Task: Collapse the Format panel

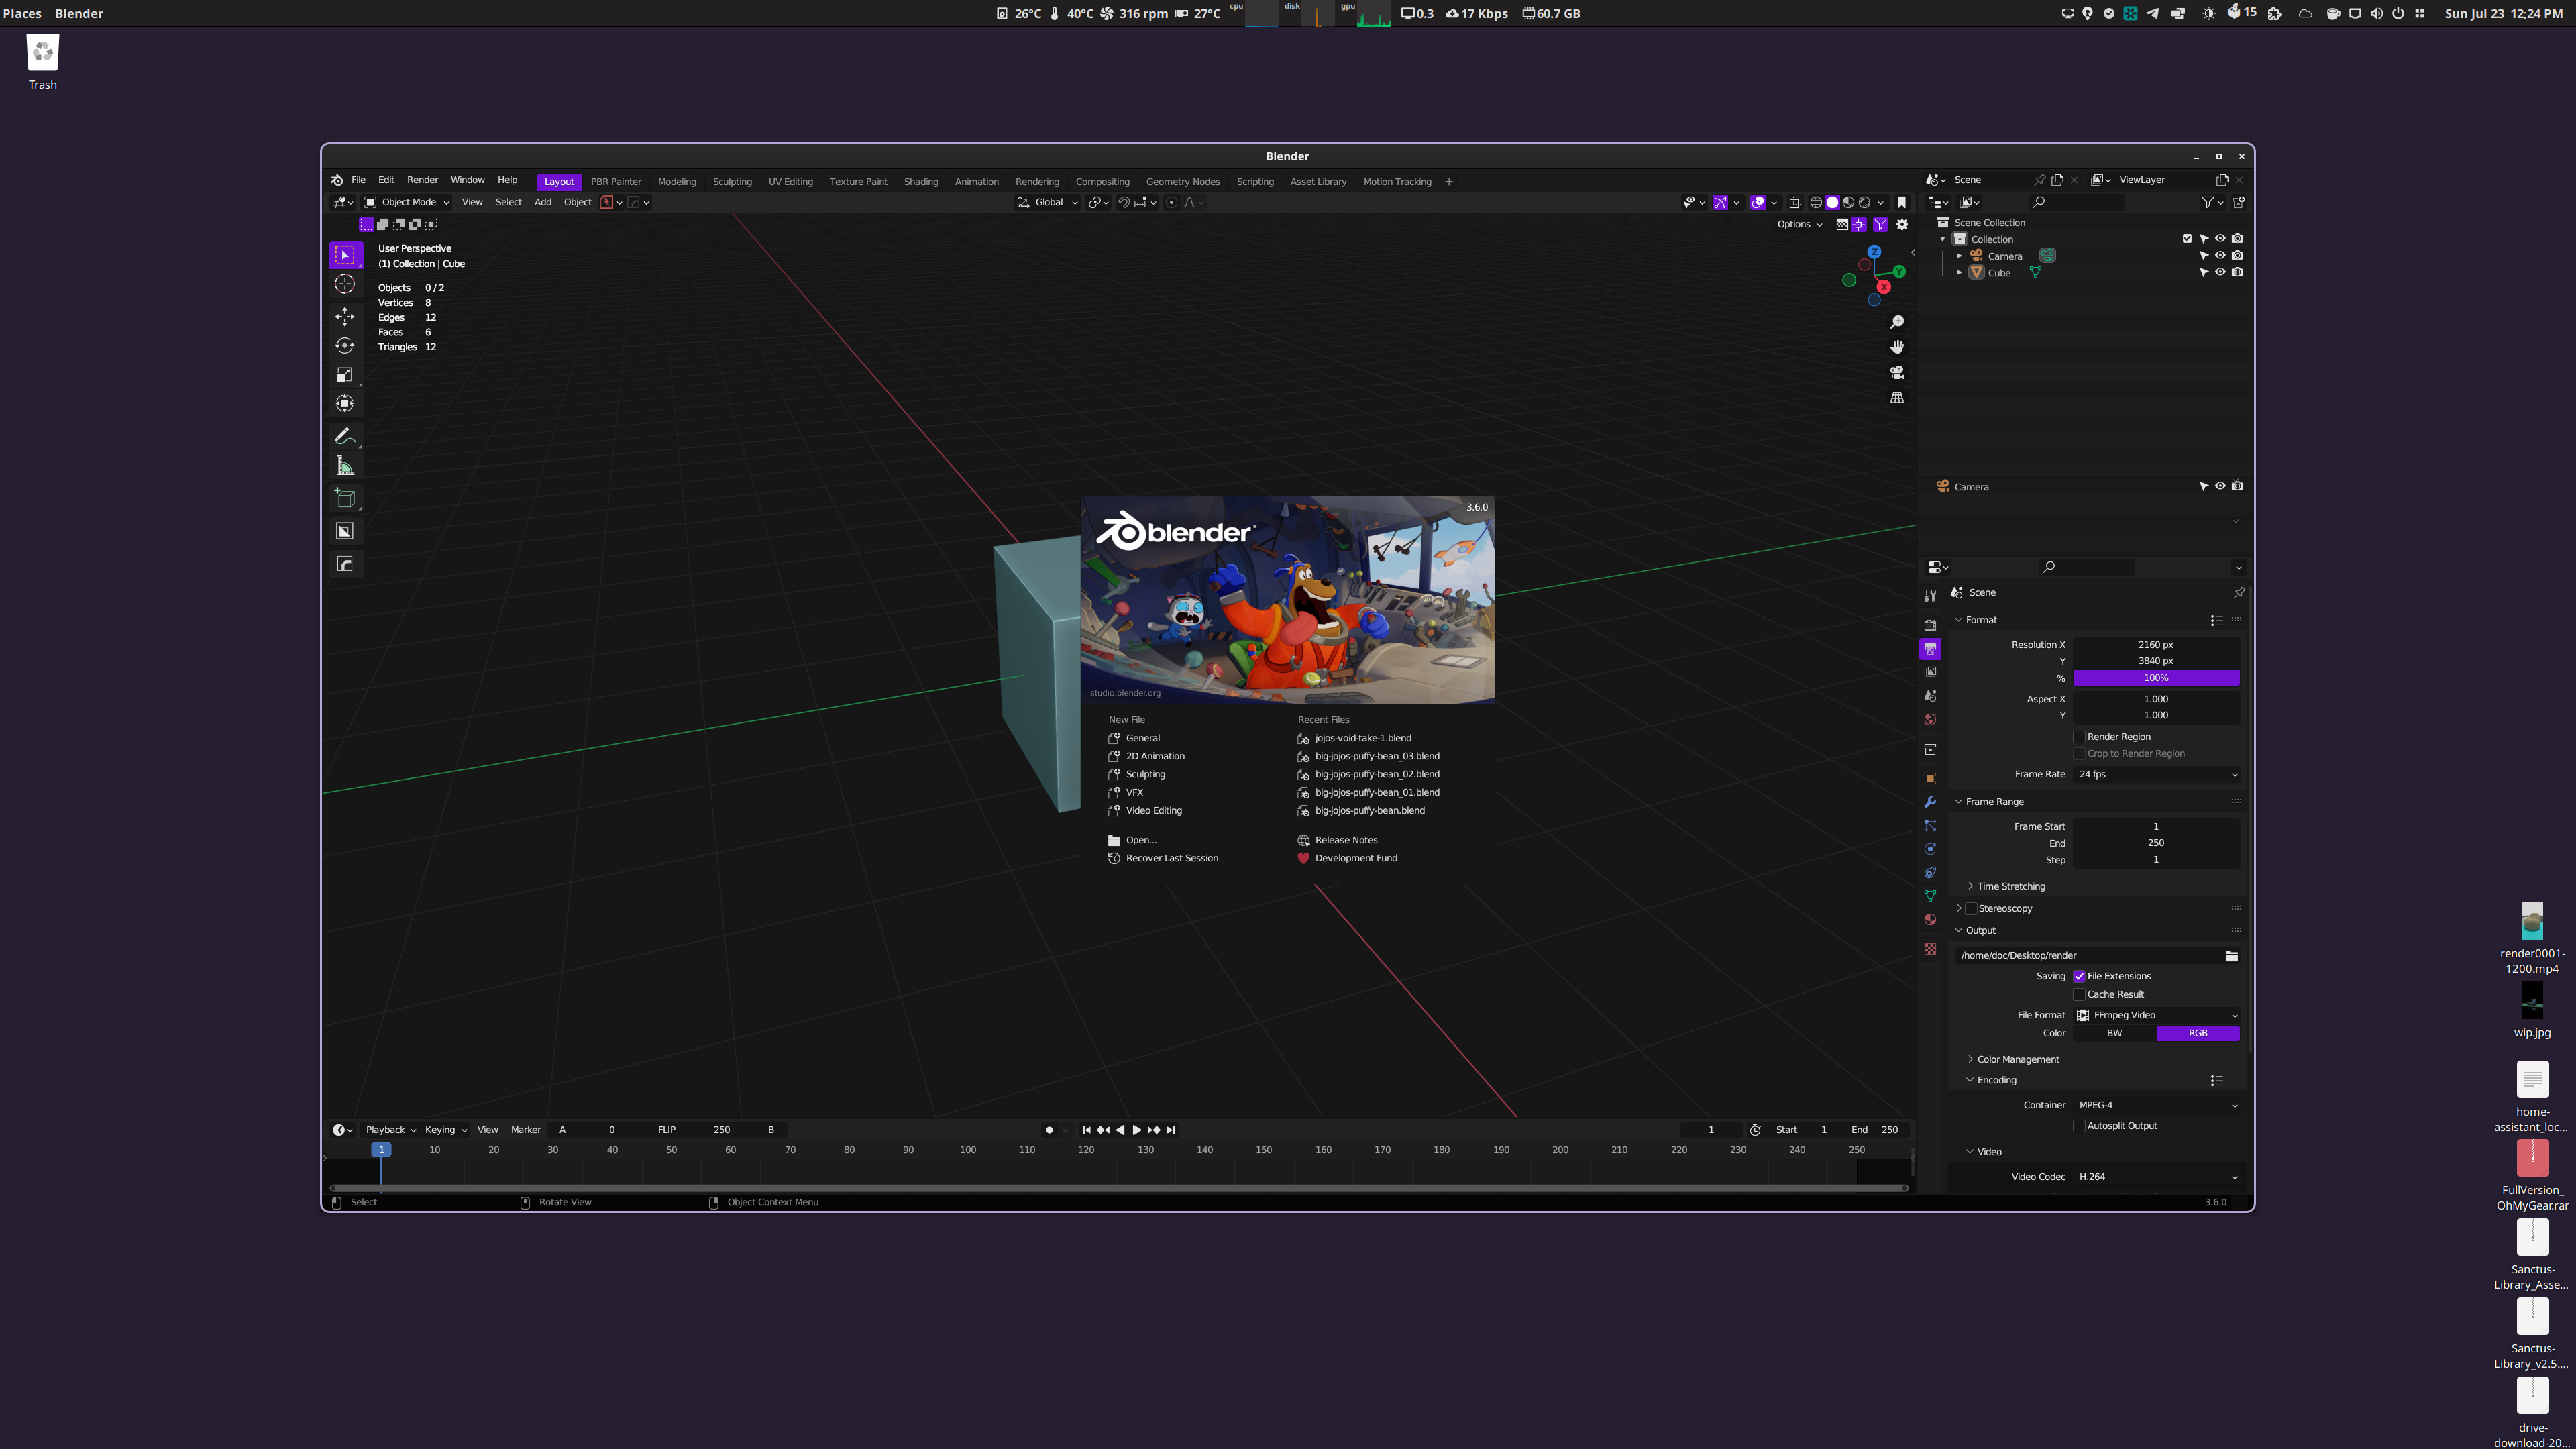Action: 1977,620
